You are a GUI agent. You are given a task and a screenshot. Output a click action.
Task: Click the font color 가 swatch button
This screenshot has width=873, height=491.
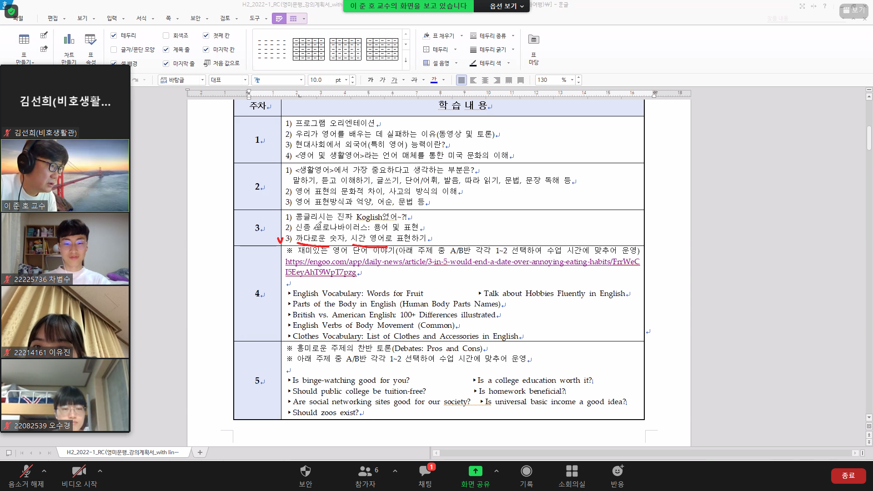point(434,80)
